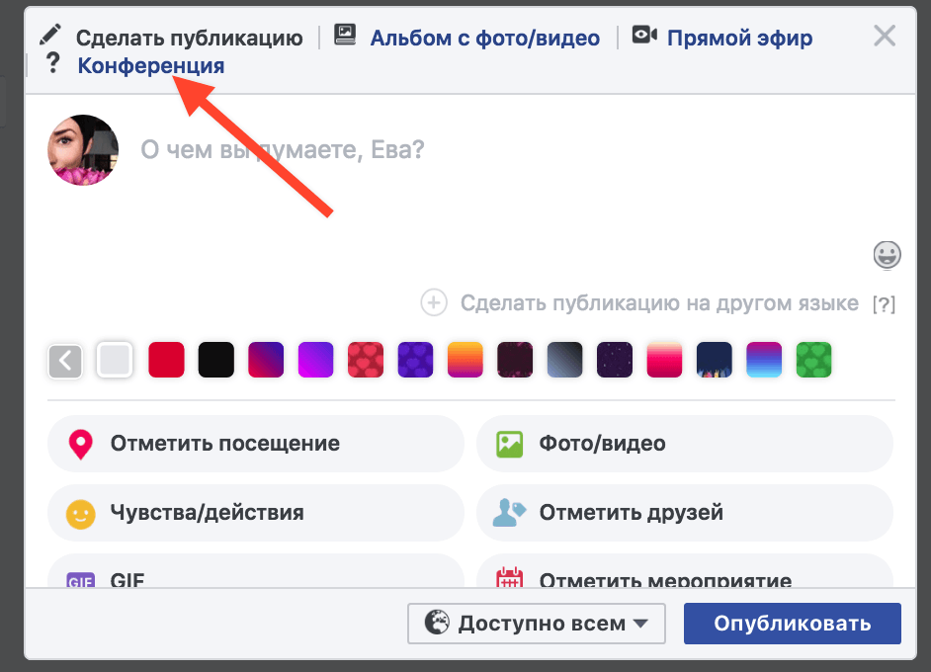The width and height of the screenshot is (931, 672).
Task: Start a Прямой эфир broadcast
Action: tap(739, 38)
